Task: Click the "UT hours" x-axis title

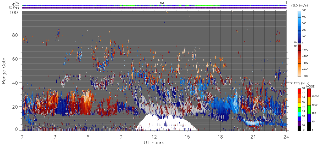Action: (x=154, y=143)
